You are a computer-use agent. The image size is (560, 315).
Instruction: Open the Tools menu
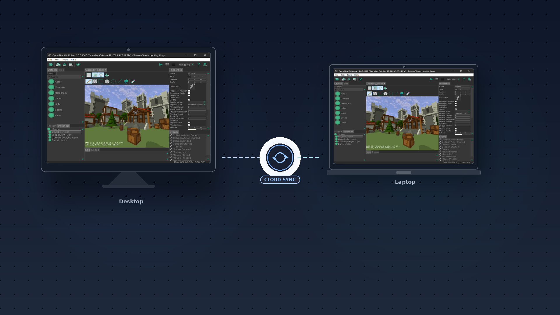click(65, 60)
